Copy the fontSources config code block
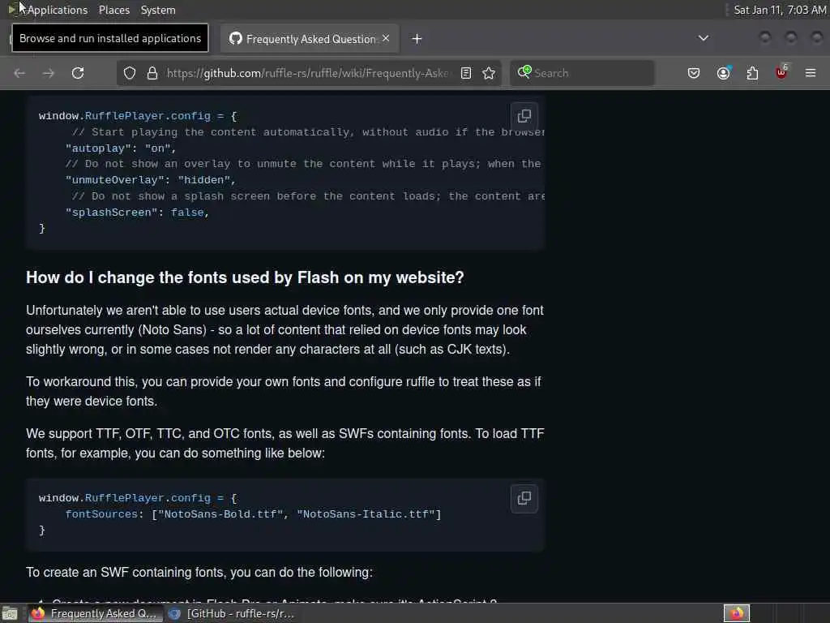Viewport: 830px width, 623px height. pos(524,498)
